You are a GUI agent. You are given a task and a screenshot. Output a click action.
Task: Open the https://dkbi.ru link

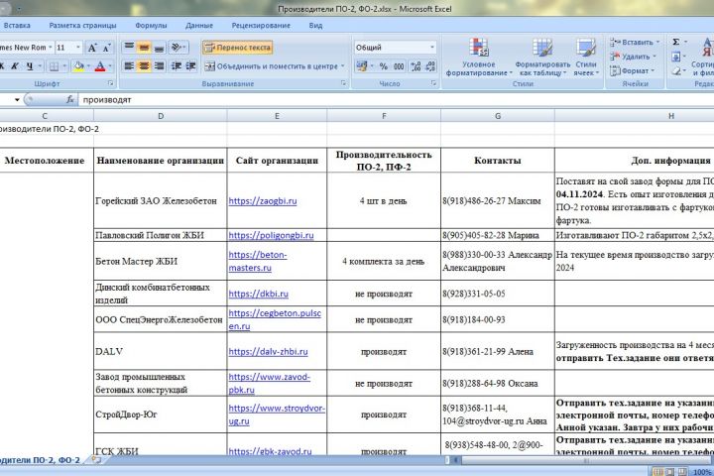[258, 294]
